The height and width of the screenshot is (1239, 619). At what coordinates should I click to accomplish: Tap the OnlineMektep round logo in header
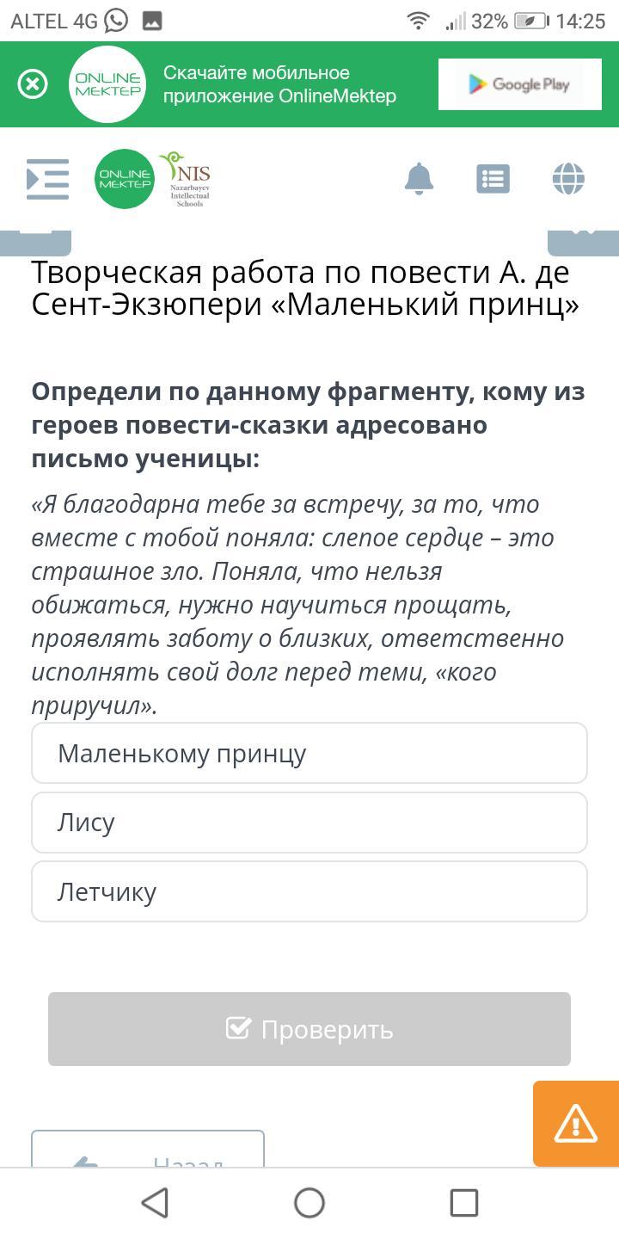(x=125, y=179)
